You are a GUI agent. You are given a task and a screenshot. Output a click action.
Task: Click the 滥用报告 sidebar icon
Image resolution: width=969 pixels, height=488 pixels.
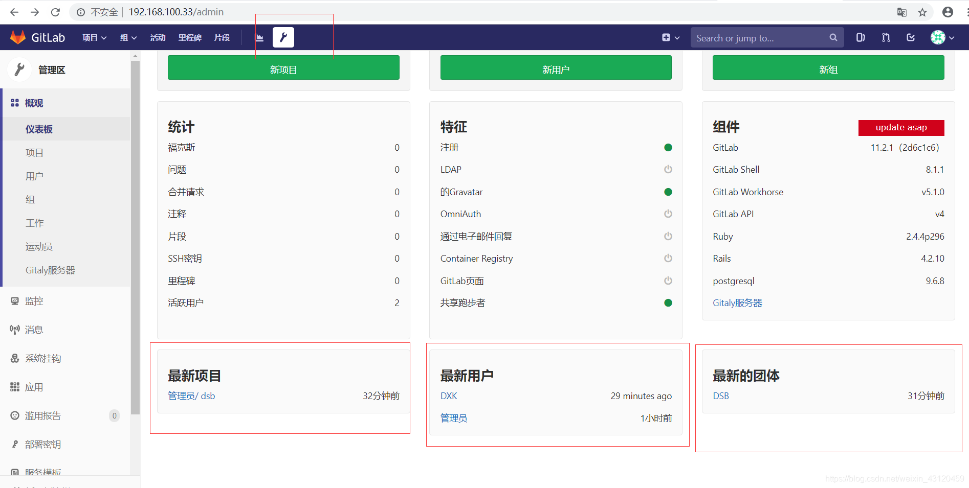[15, 416]
